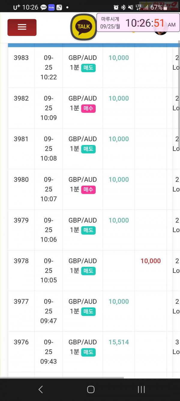Tap the Android home navigation button

[91, 390]
